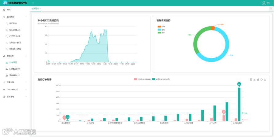Click the gear icon beside 系统管理

coord(4,97)
